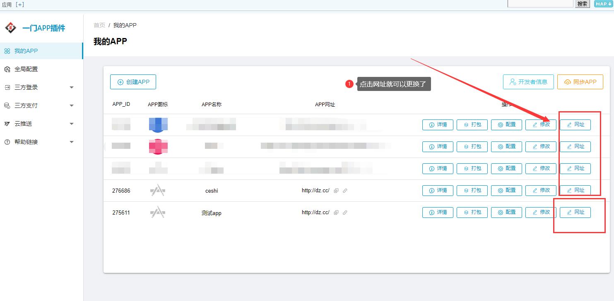Viewport: 614px width, 301px height.
Task: Click the 搜索 button
Action: [x=582, y=4]
